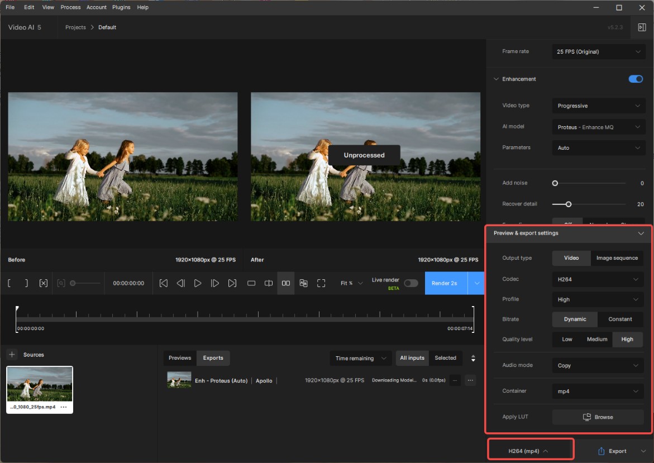Set Quality level to Medium
654x463 pixels.
point(596,339)
